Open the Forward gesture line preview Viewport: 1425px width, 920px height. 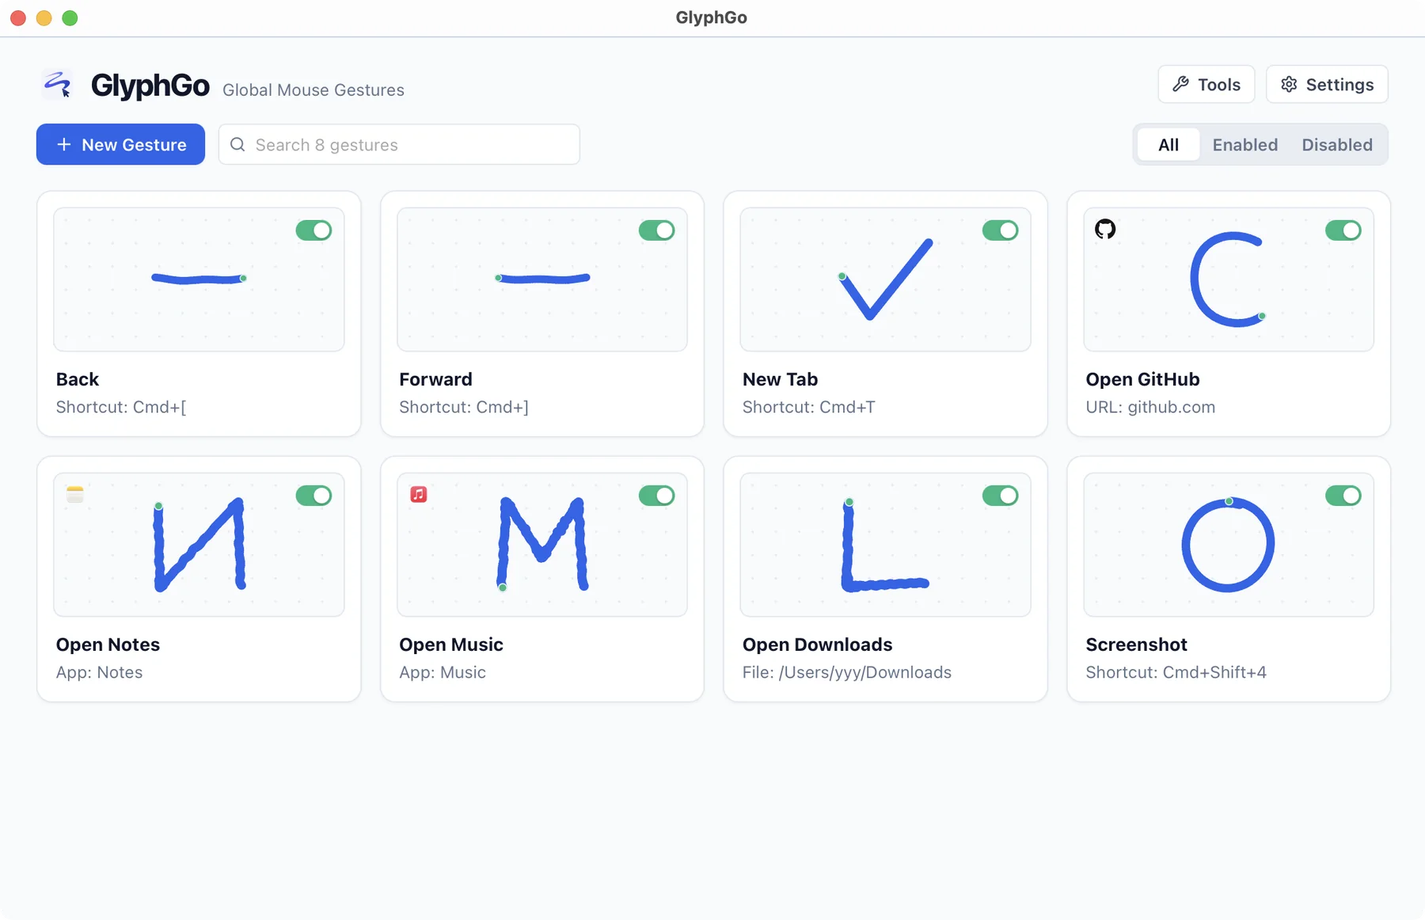point(542,279)
